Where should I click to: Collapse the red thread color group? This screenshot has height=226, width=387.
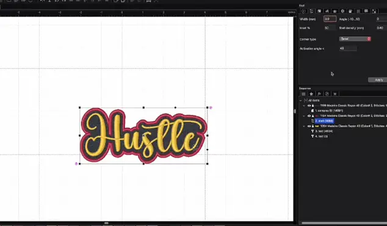tap(304, 116)
